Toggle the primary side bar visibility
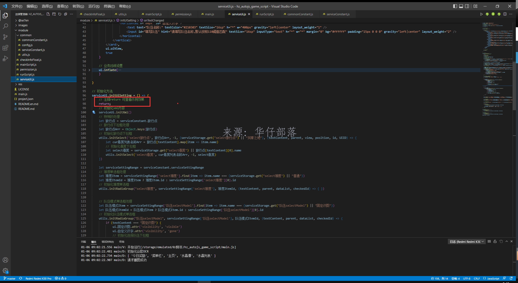The image size is (518, 283). tap(455, 6)
